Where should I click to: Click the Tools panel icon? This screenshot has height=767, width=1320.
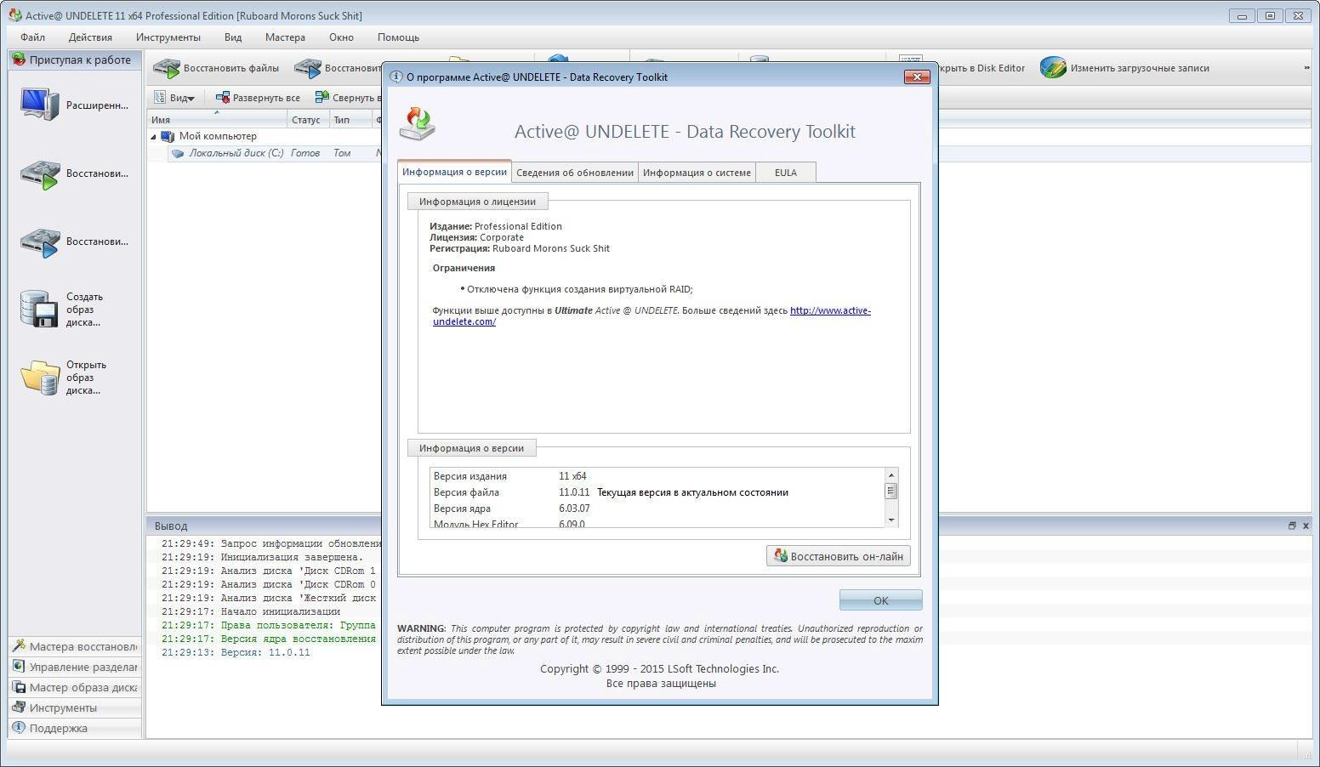19,707
